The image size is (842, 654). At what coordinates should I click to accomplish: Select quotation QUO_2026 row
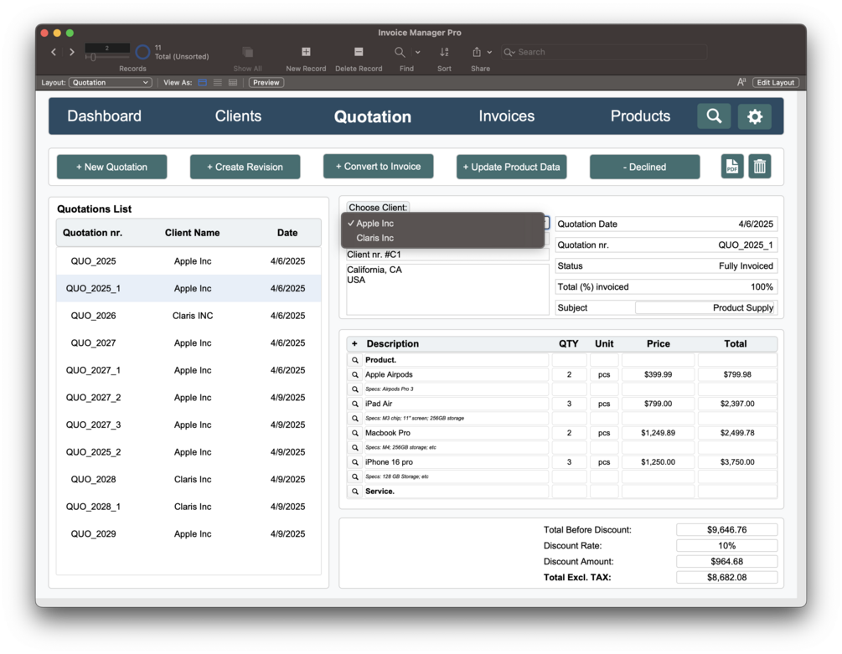(x=189, y=316)
